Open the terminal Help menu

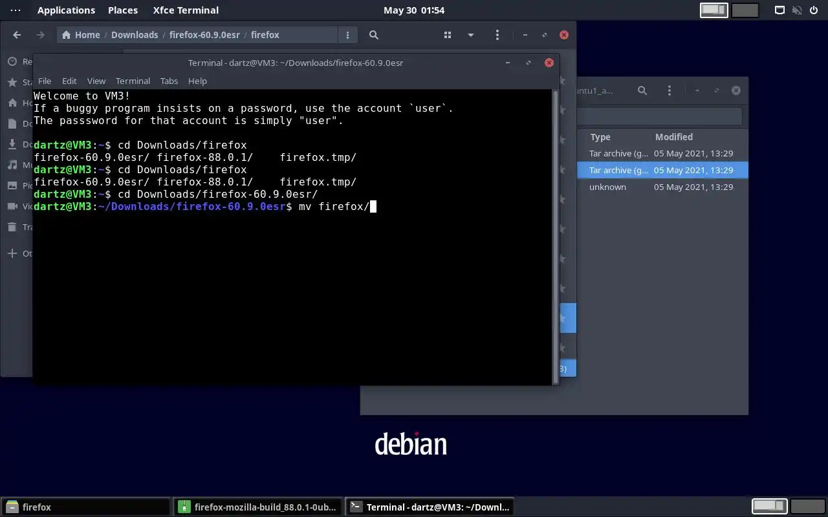pos(197,81)
